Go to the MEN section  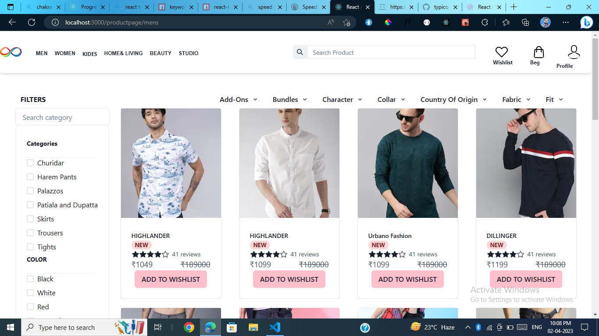[42, 53]
